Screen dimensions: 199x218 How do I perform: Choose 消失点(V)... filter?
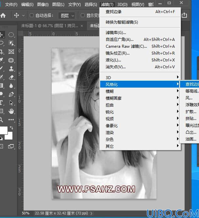[140, 67]
